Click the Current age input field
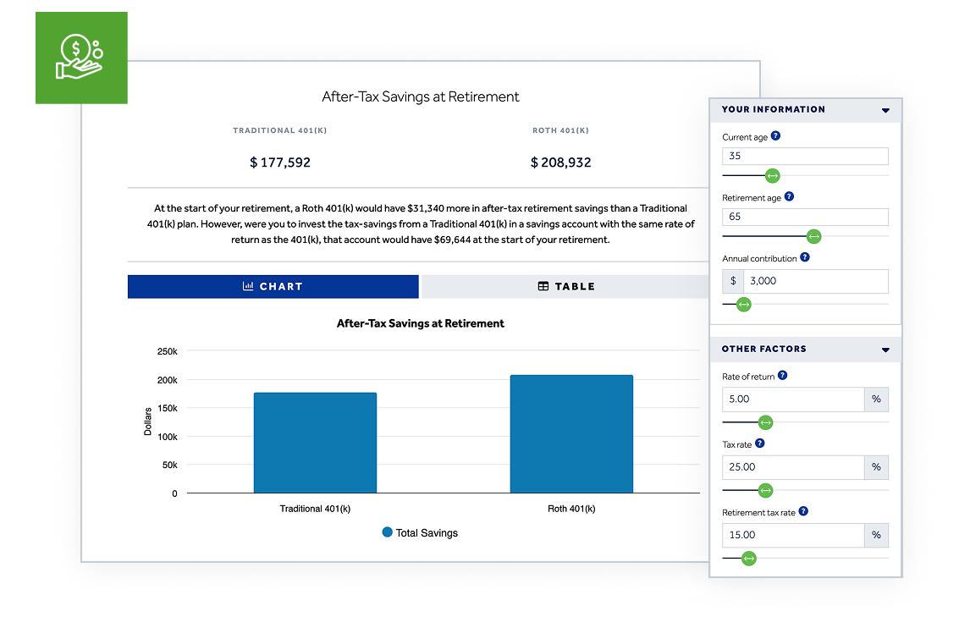The height and width of the screenshot is (628, 970). click(804, 157)
